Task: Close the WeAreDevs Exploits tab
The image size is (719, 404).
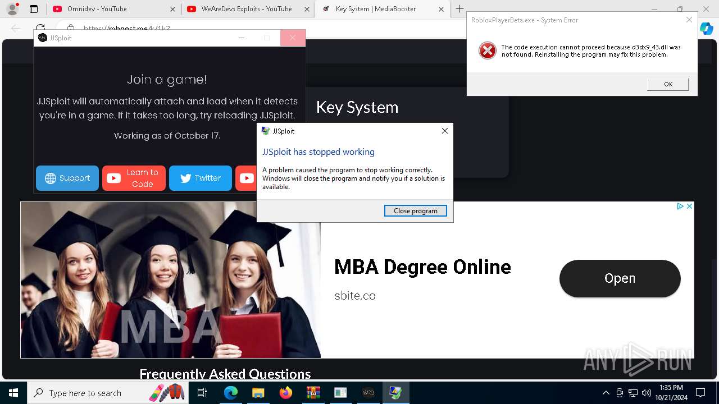Action: click(x=307, y=9)
